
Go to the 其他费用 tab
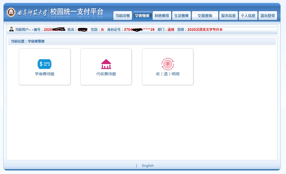(x=162, y=16)
